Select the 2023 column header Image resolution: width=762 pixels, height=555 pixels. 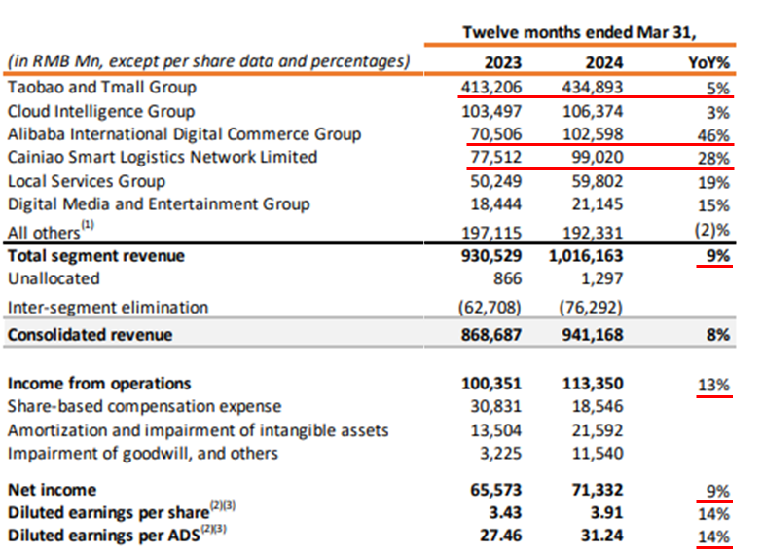[x=502, y=62]
